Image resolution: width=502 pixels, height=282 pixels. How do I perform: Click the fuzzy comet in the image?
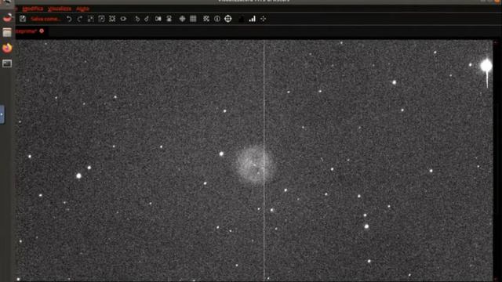pos(255,164)
